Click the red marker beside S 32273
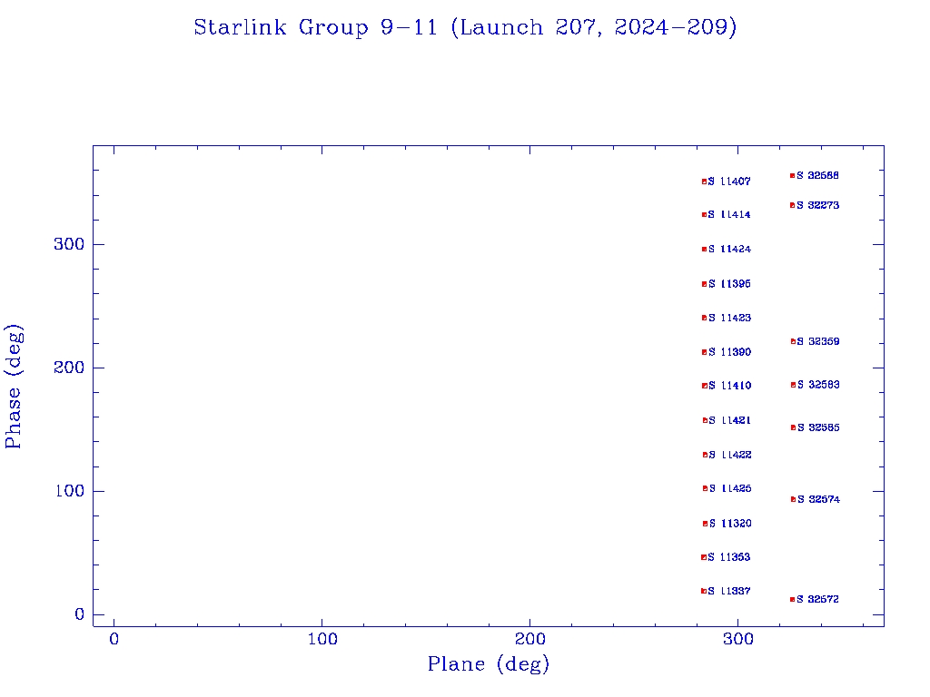The image size is (930, 697). (x=792, y=206)
